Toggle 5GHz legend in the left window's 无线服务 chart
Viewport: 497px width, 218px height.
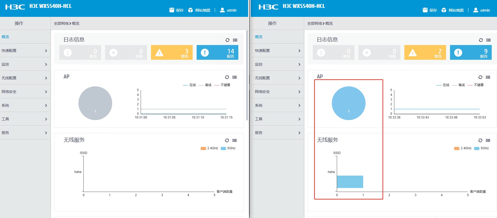coord(228,148)
